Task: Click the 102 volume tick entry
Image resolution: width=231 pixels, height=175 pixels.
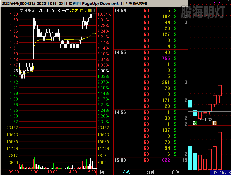Action: pos(166,17)
